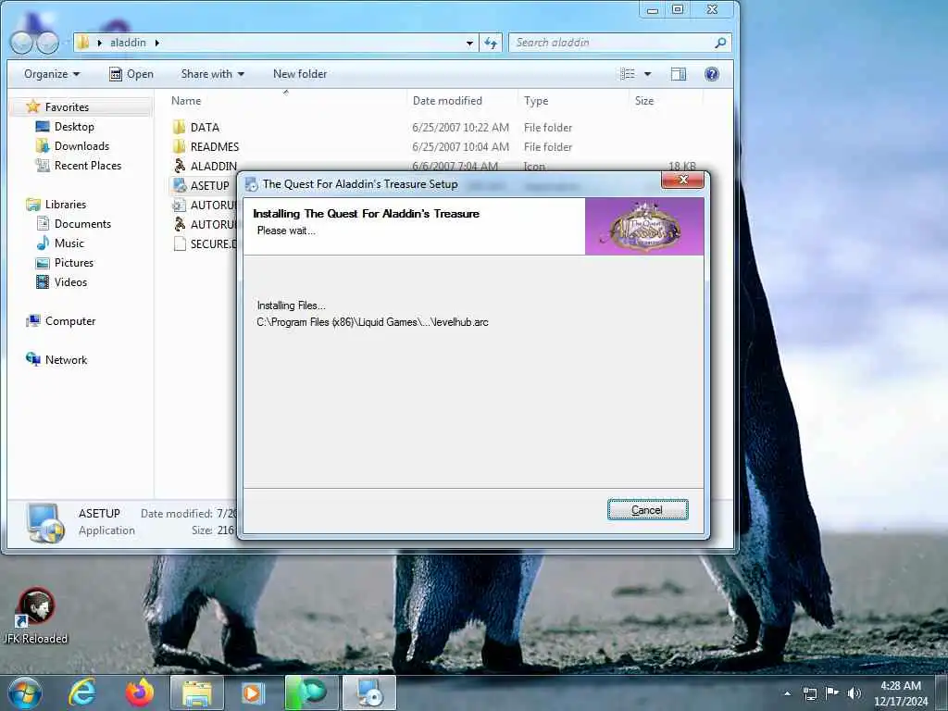Select the JFK Reloaded desktop shortcut

(x=36, y=616)
